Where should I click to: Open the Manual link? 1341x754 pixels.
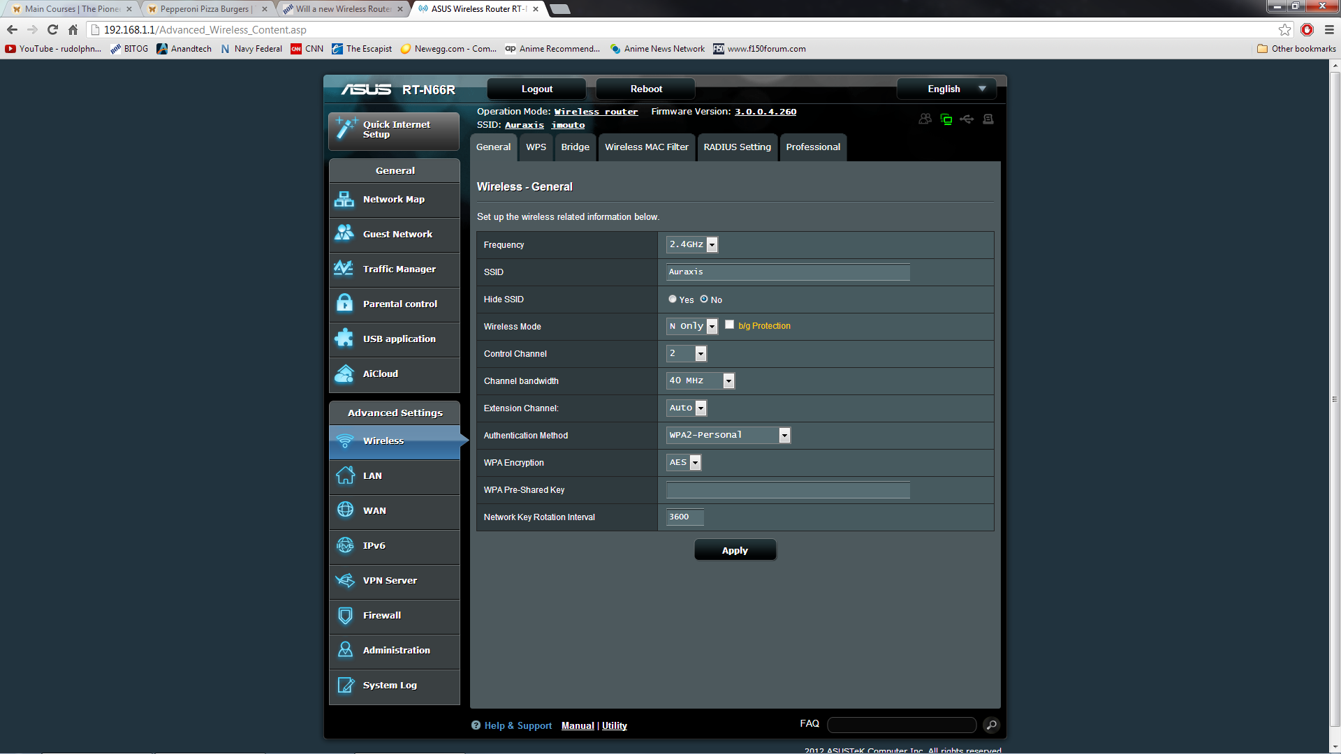pyautogui.click(x=578, y=726)
